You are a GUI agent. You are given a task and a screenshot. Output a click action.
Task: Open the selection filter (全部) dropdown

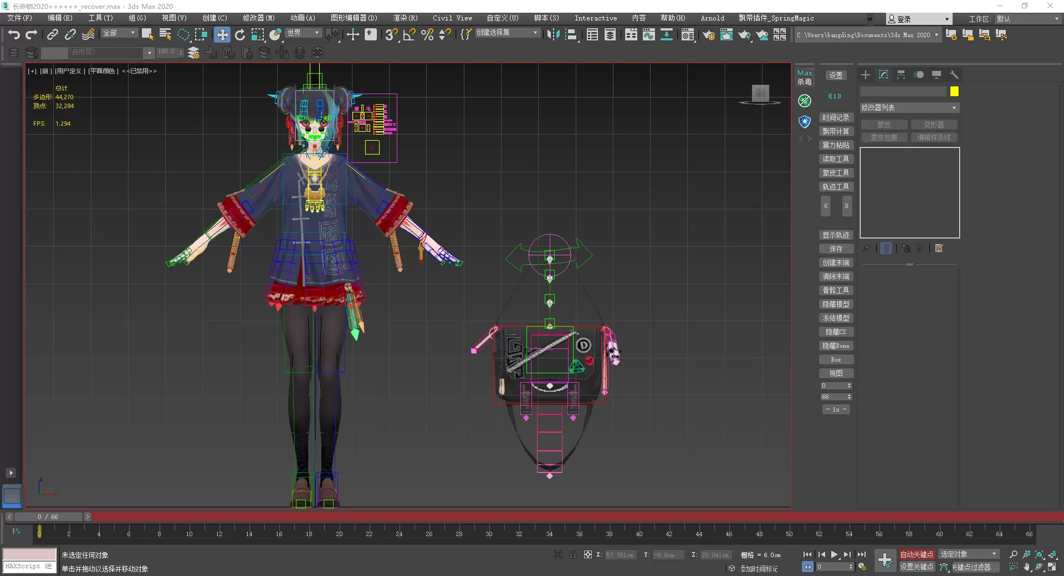pos(119,33)
